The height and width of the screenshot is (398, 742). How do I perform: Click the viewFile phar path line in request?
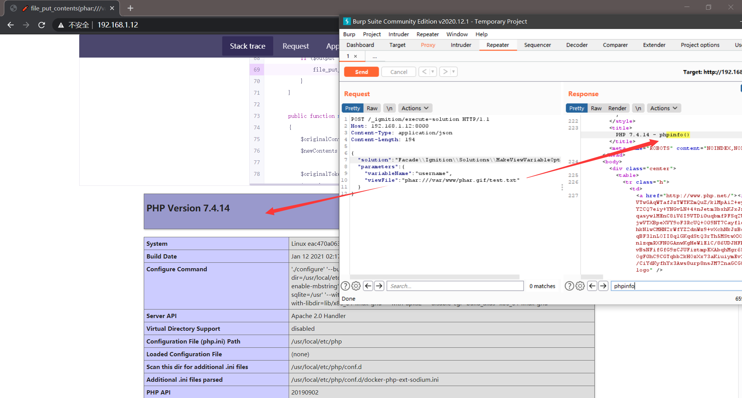[442, 180]
